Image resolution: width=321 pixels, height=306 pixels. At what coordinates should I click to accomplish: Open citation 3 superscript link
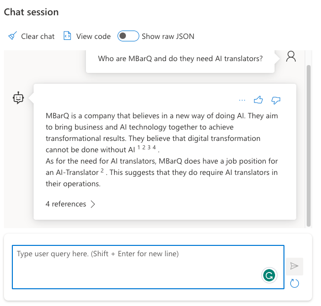coord(149,147)
